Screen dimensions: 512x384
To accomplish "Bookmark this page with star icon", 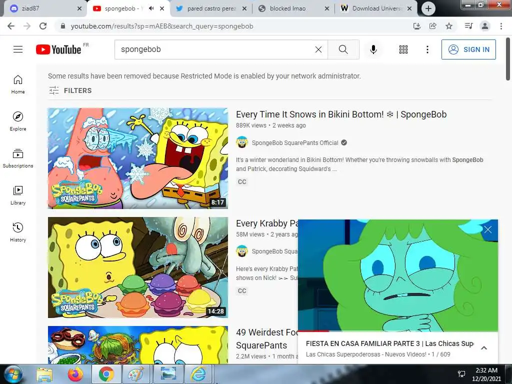I will click(449, 26).
